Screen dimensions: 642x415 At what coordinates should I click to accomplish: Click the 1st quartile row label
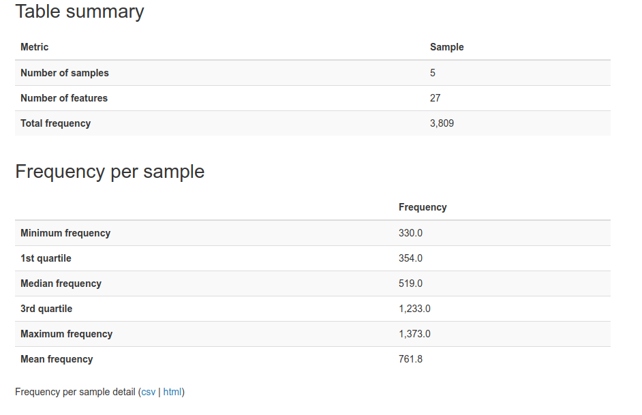(46, 258)
